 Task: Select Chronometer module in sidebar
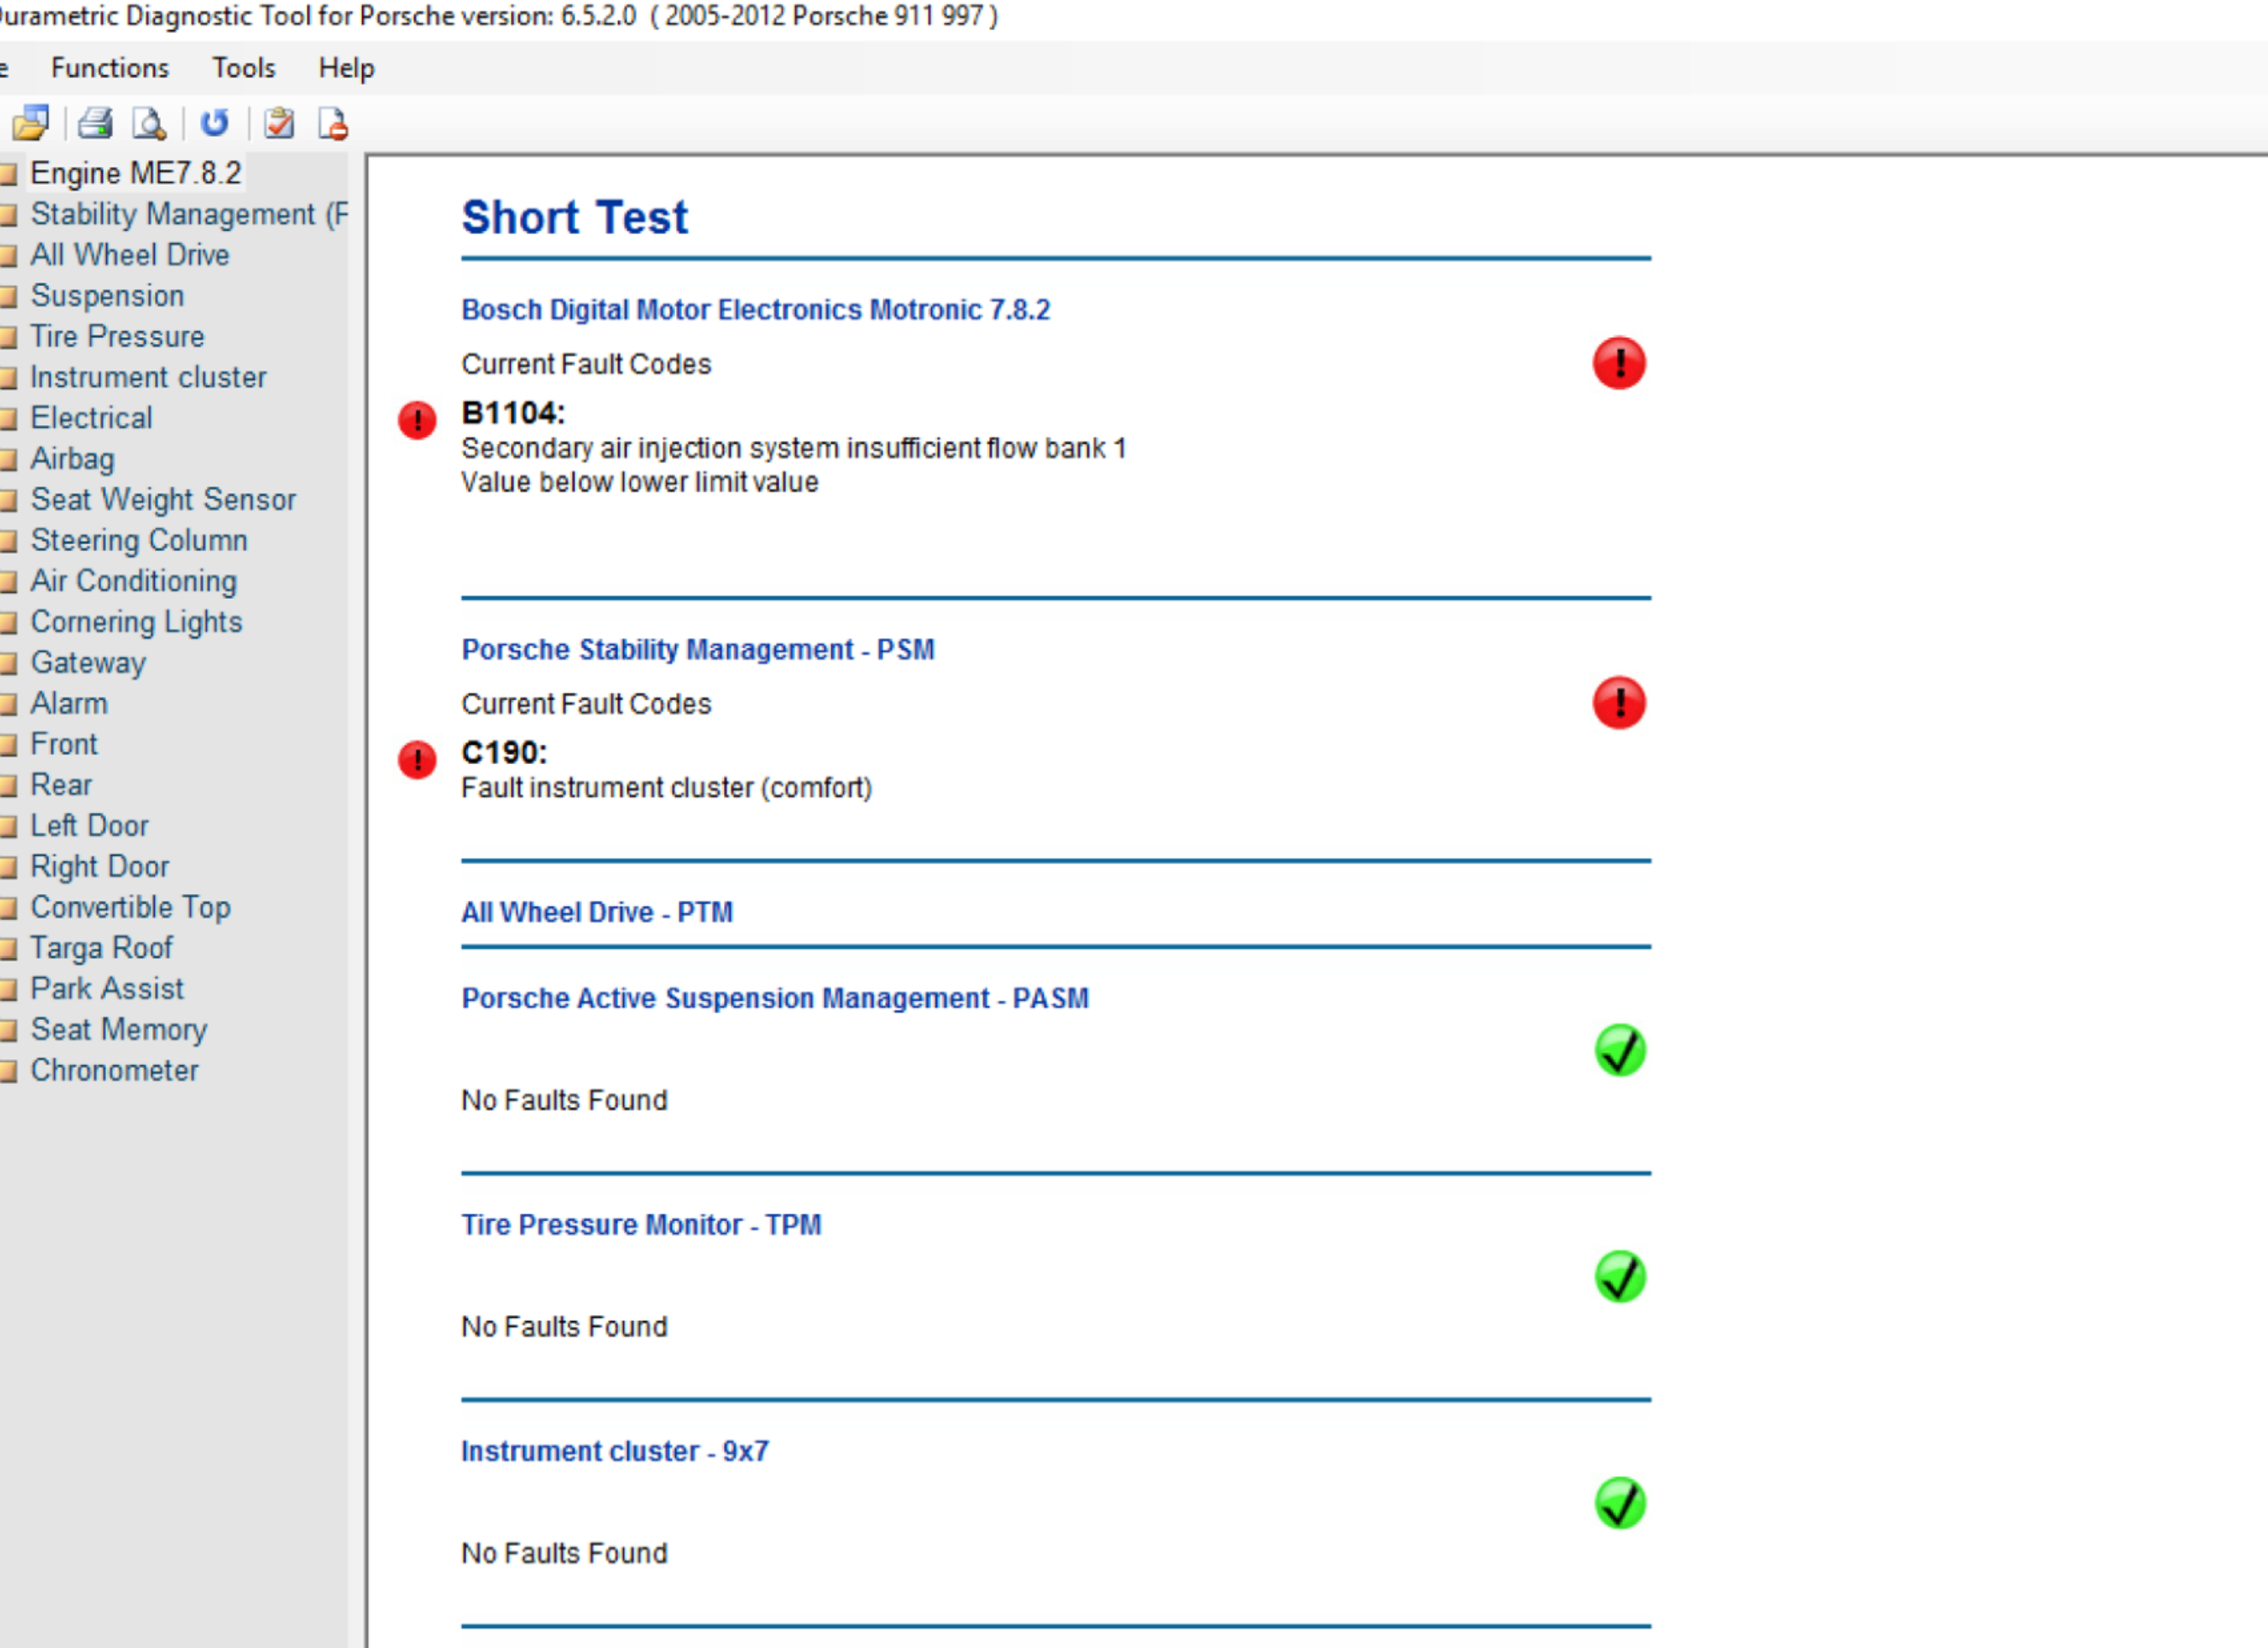tap(114, 1070)
